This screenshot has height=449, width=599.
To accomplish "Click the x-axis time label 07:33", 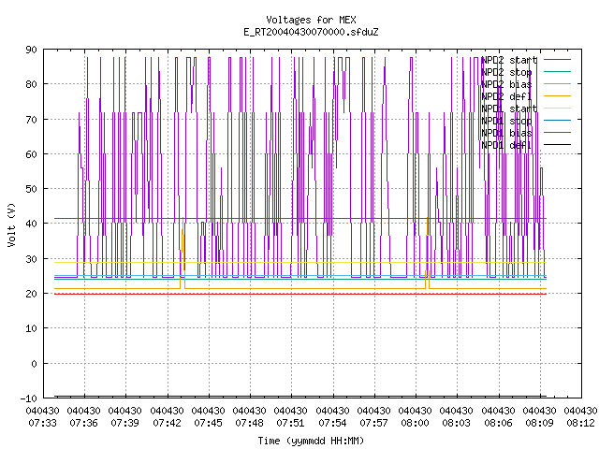I will tap(42, 423).
